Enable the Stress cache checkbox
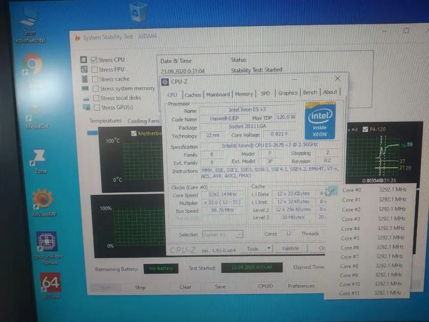This screenshot has width=429, height=322. coord(95,79)
